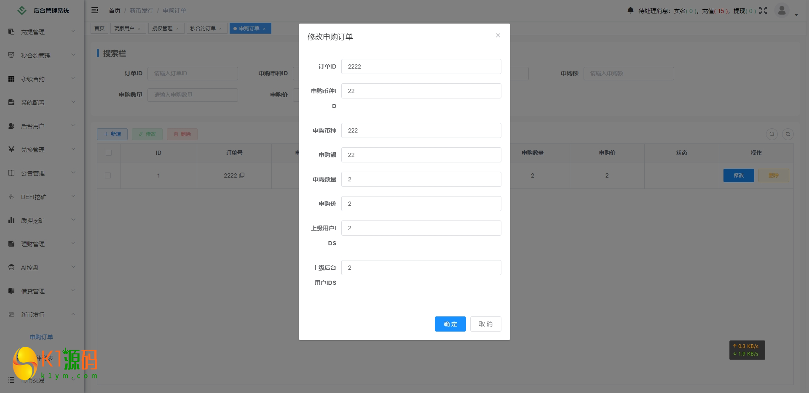Open the user dropdown caret beside avatar
The height and width of the screenshot is (393, 809).
[x=796, y=15]
